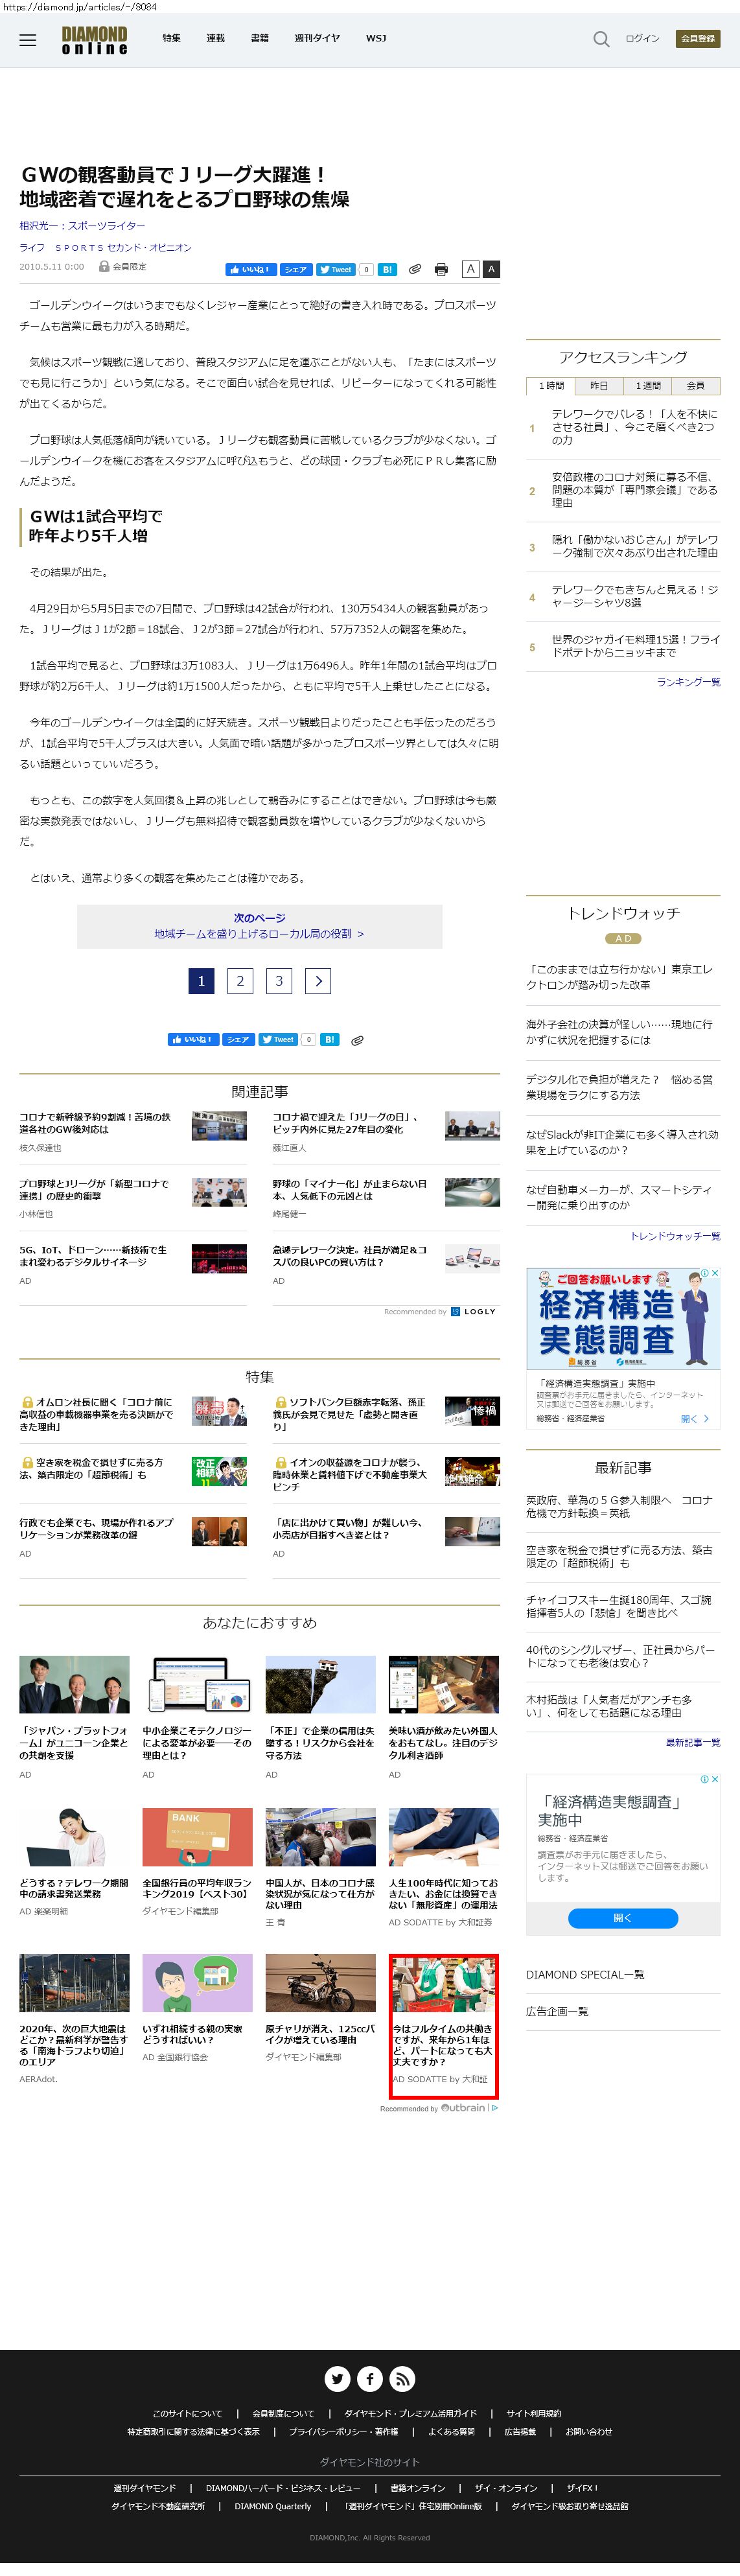Open the hamburger menu in the header

pyautogui.click(x=28, y=39)
